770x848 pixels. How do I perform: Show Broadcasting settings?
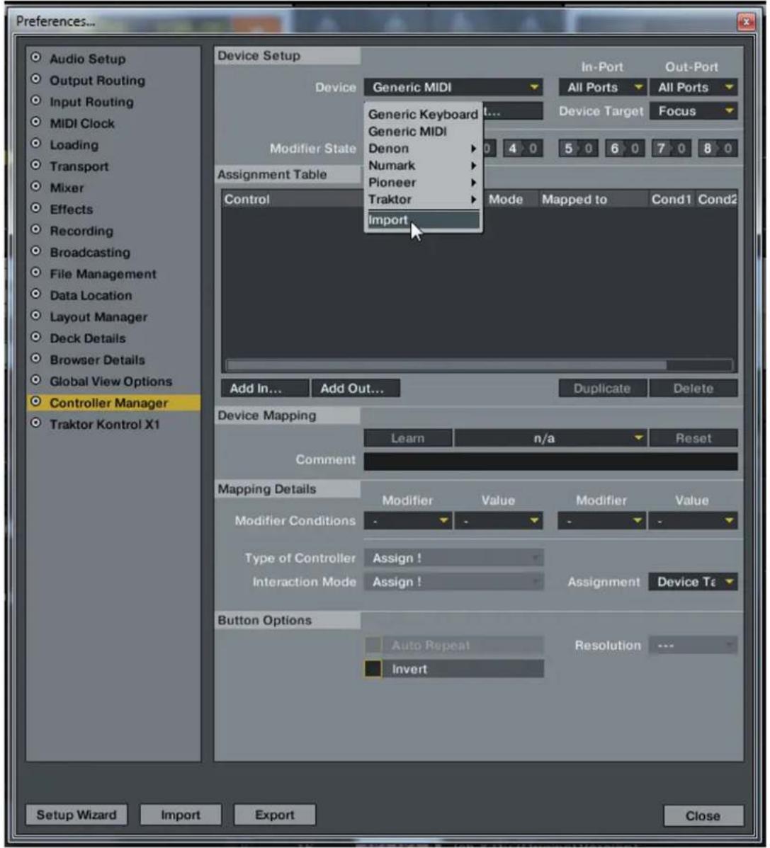(x=90, y=253)
